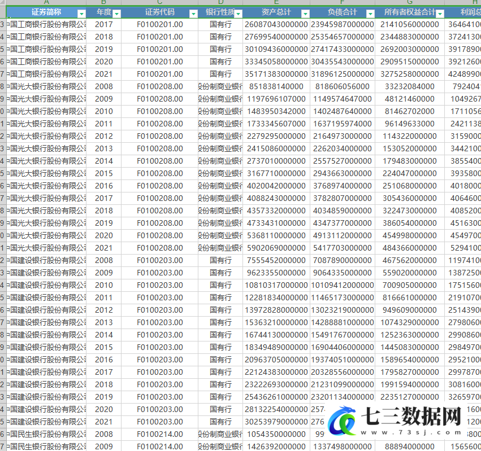Open the 资产总计 column filter dropdown
This screenshot has height=451, width=481.
pos(305,14)
